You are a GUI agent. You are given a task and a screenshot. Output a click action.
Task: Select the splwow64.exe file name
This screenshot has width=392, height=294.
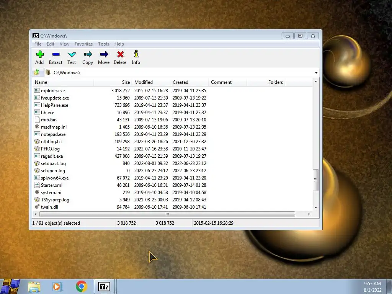(x=55, y=178)
